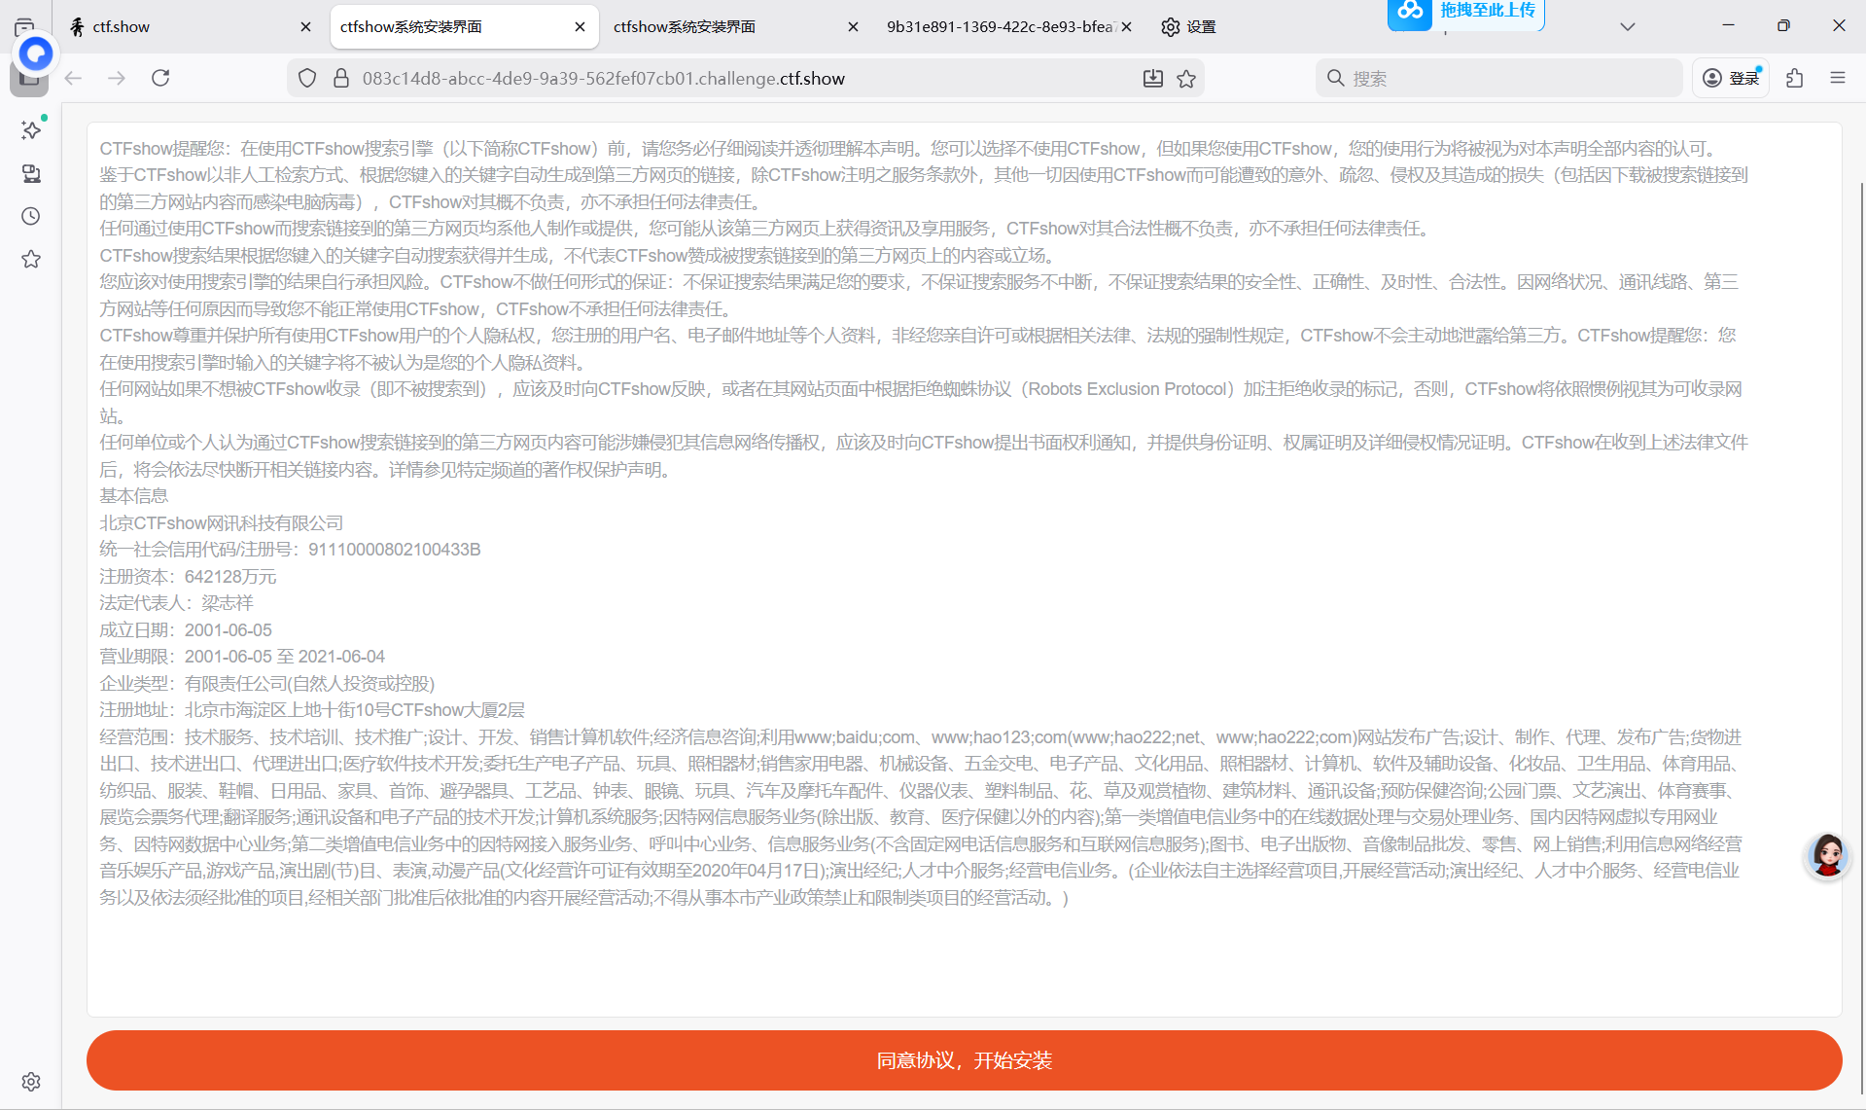This screenshot has width=1866, height=1110.
Task: Close the ctf.show tab
Action: coord(305,26)
